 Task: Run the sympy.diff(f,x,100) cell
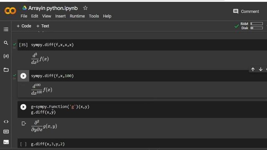[23, 76]
